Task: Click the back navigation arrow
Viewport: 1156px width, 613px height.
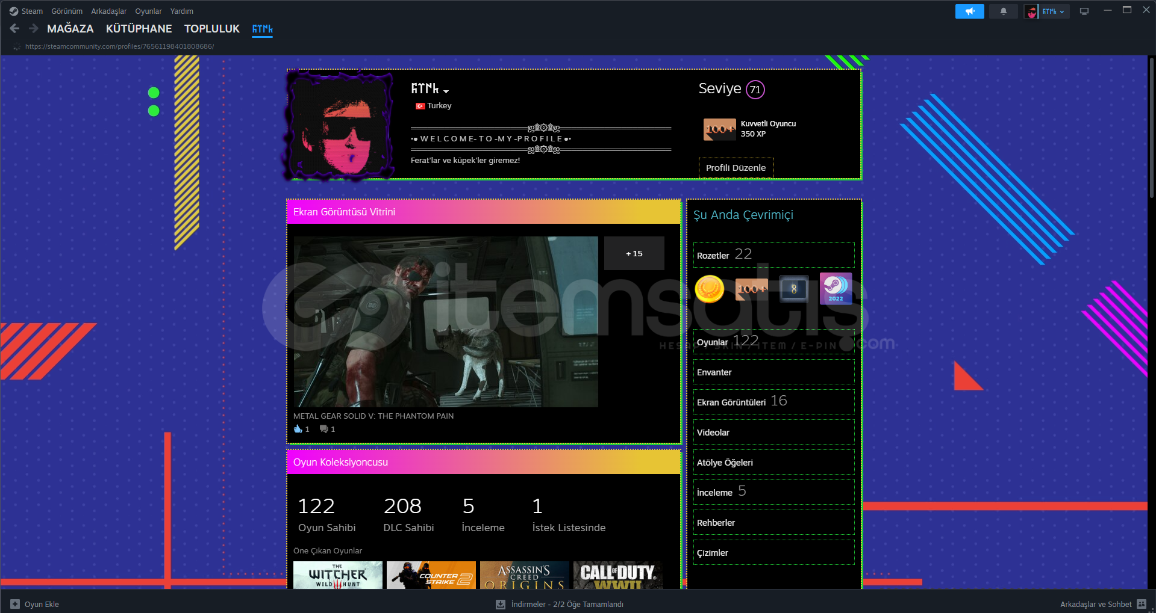Action: (15, 28)
